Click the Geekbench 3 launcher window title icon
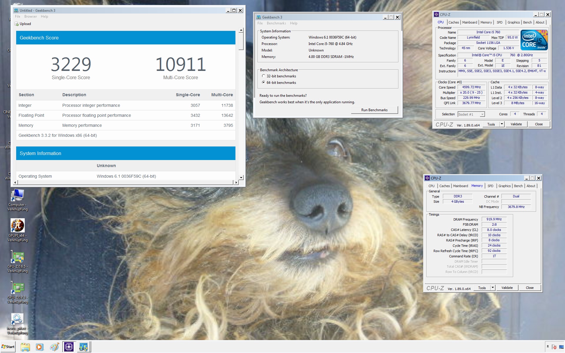The width and height of the screenshot is (565, 353). pyautogui.click(x=259, y=17)
